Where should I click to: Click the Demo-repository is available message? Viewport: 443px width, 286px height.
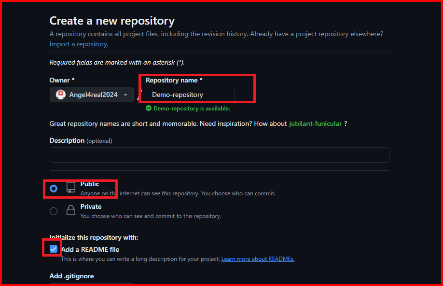point(192,109)
